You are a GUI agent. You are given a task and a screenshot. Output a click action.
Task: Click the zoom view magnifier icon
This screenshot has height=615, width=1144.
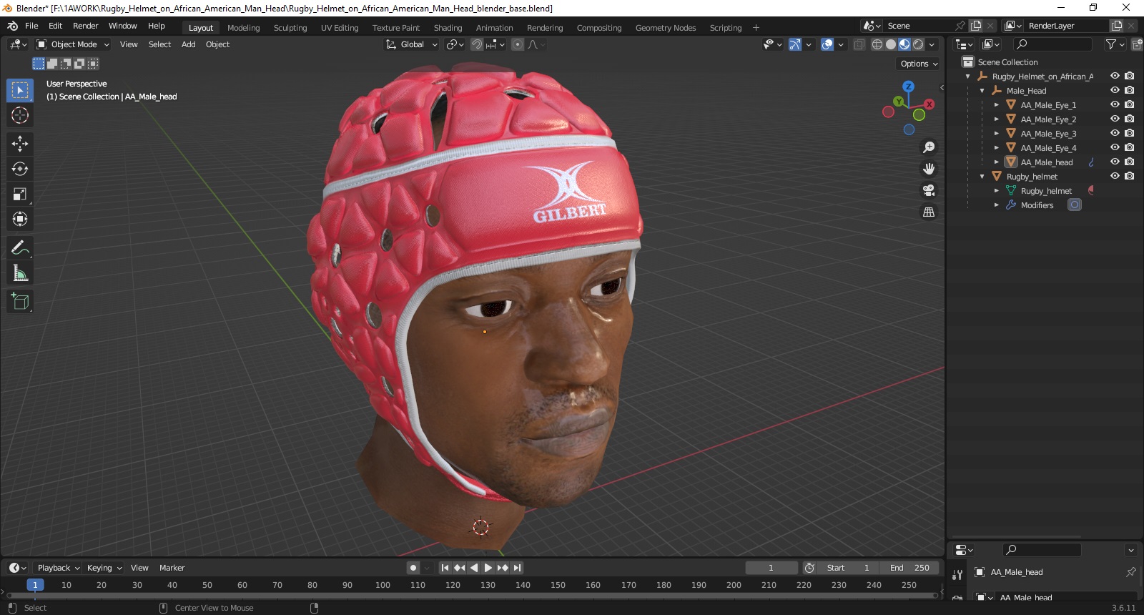929,147
